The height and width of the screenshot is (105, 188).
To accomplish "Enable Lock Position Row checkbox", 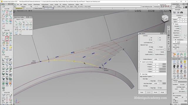I will [153, 43].
